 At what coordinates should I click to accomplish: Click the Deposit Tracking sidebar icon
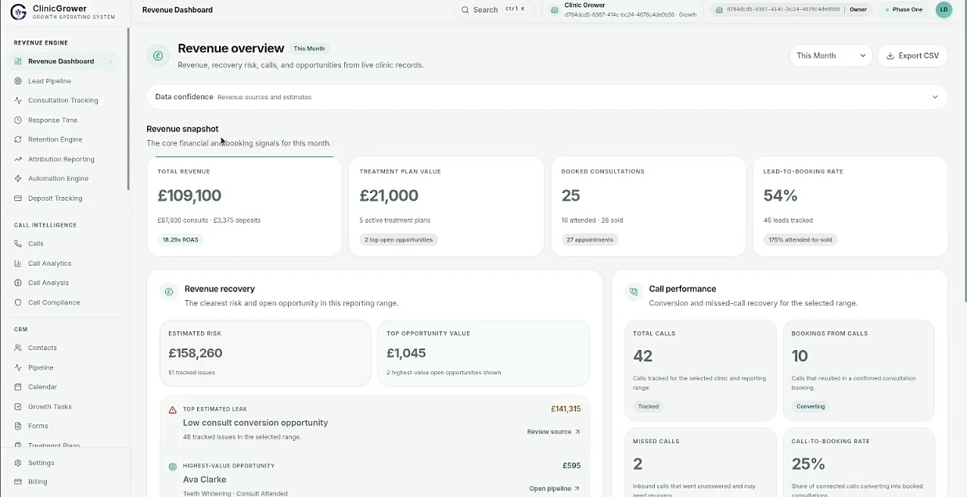[x=19, y=198]
